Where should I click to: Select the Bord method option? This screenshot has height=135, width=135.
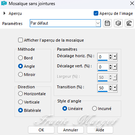20,58
